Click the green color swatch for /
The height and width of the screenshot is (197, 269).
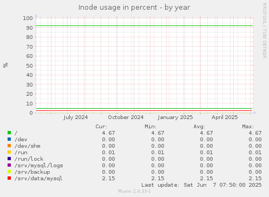pyautogui.click(x=9, y=133)
